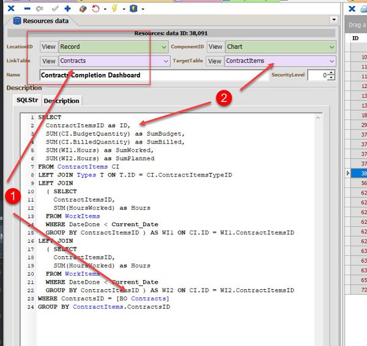Viewport: 367px width, 346px height.
Task: Increase SecurityLevel with the up spinner
Action: 332,73
